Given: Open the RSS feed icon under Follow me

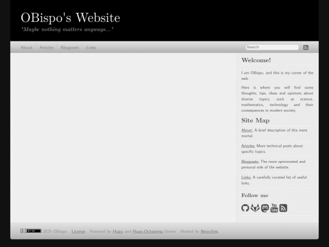Looking at the screenshot, I should pos(283,208).
